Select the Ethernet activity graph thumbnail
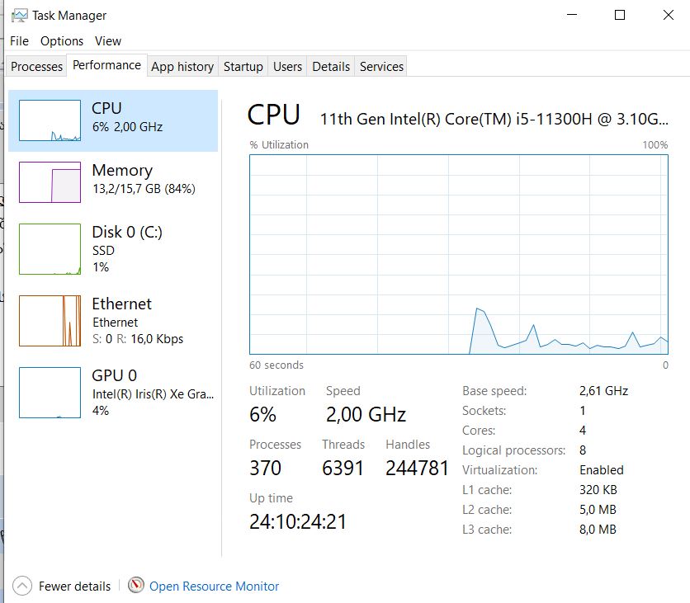Viewport: 690px width, 603px height. tap(50, 320)
